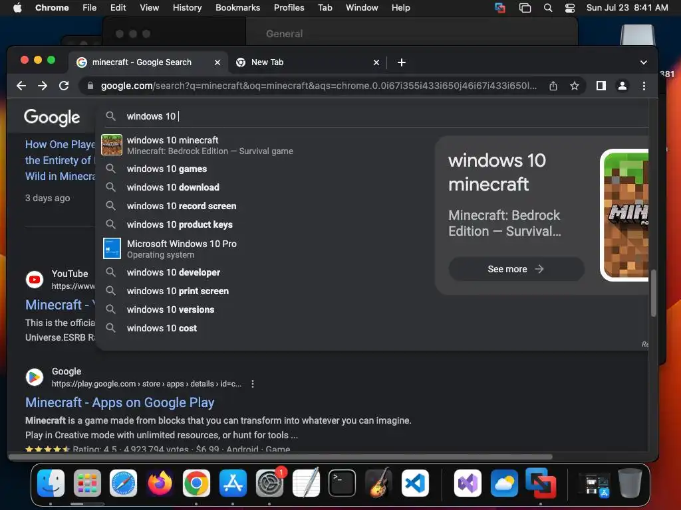681x510 pixels.
Task: Launch Firefox from the Dock
Action: click(160, 483)
